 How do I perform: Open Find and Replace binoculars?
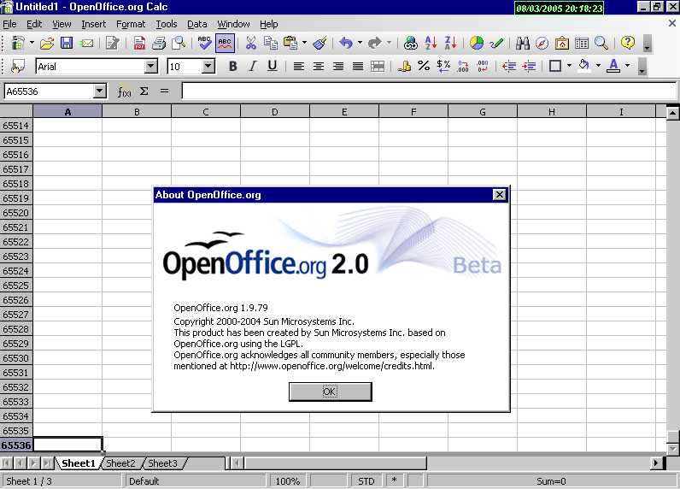tap(522, 43)
